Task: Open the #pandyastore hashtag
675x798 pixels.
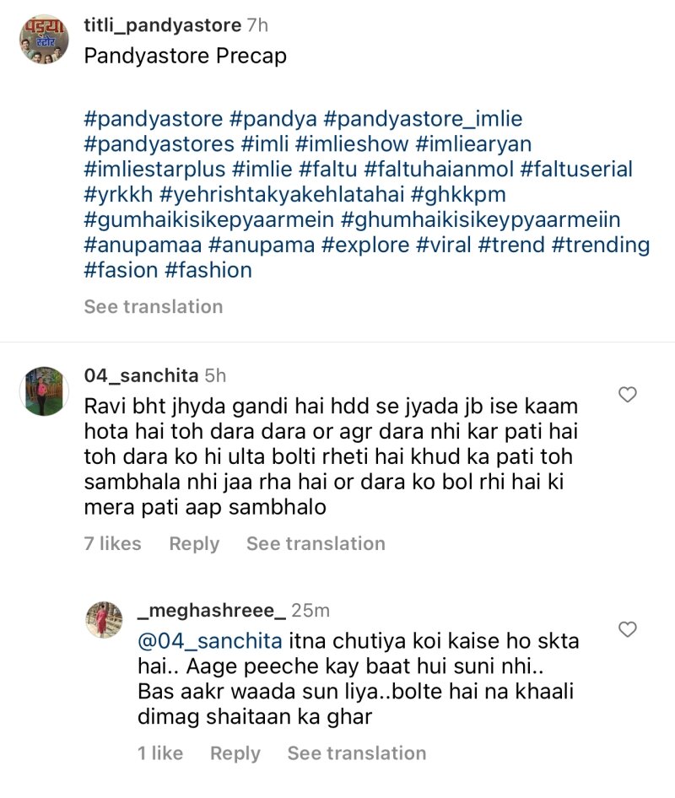Action: 154,119
